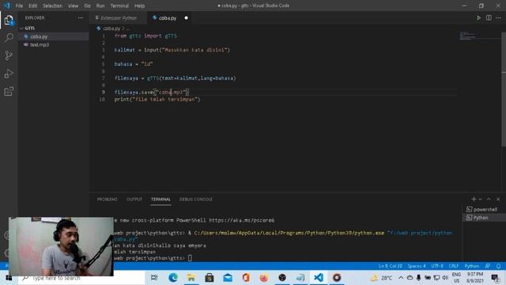Change encoding via UTF-8 status entry
The image size is (506, 285).
coord(437,266)
